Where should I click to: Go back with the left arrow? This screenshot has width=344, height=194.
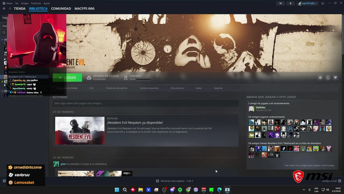4,9
